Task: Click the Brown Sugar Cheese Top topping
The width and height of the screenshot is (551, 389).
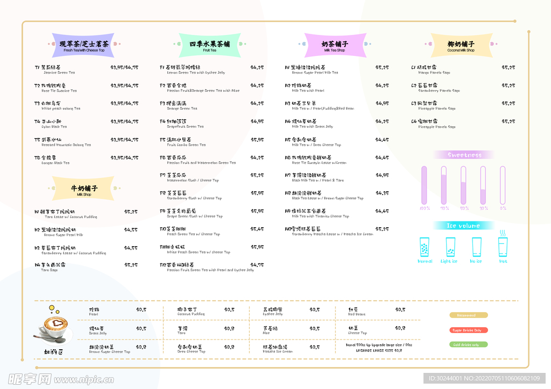Action: [118, 349]
